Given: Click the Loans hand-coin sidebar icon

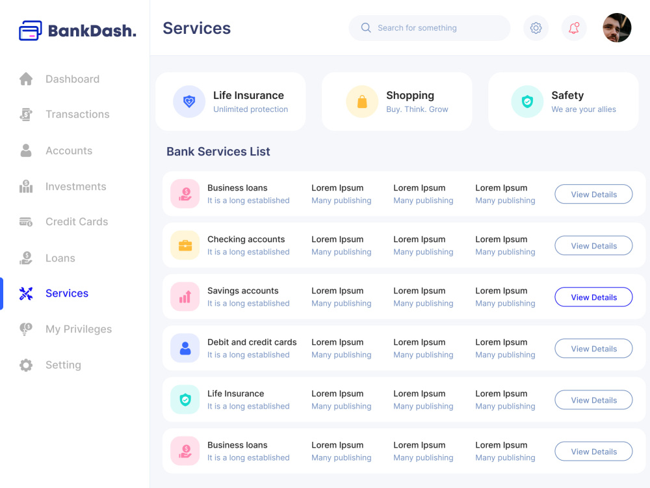Looking at the screenshot, I should [26, 258].
